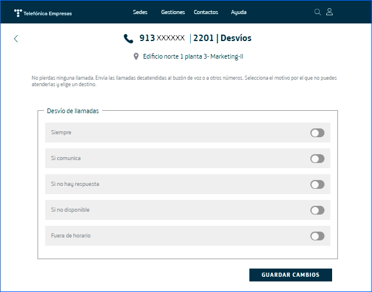The image size is (372, 292).
Task: Click the phone handset icon
Action: [128, 38]
